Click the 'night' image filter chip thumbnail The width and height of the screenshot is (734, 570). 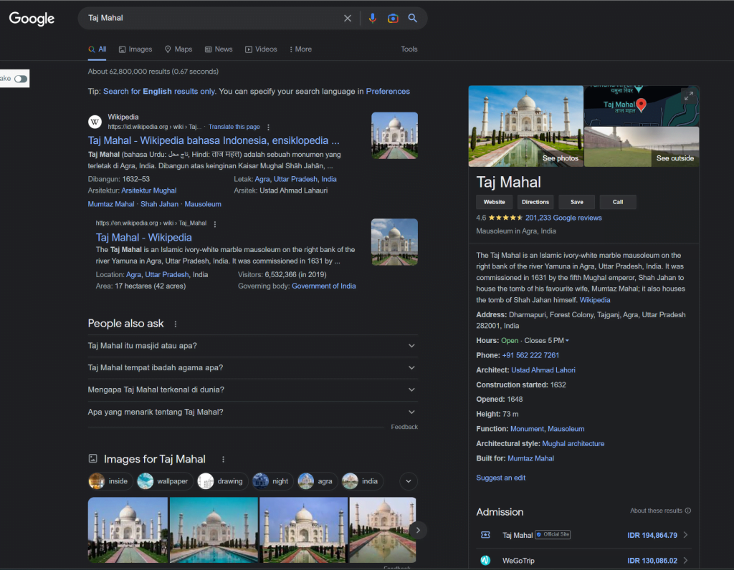(260, 481)
